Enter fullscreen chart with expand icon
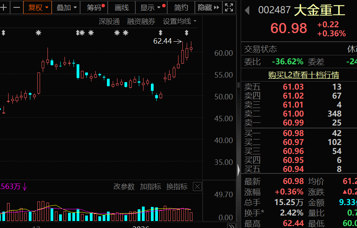 tap(229, 7)
